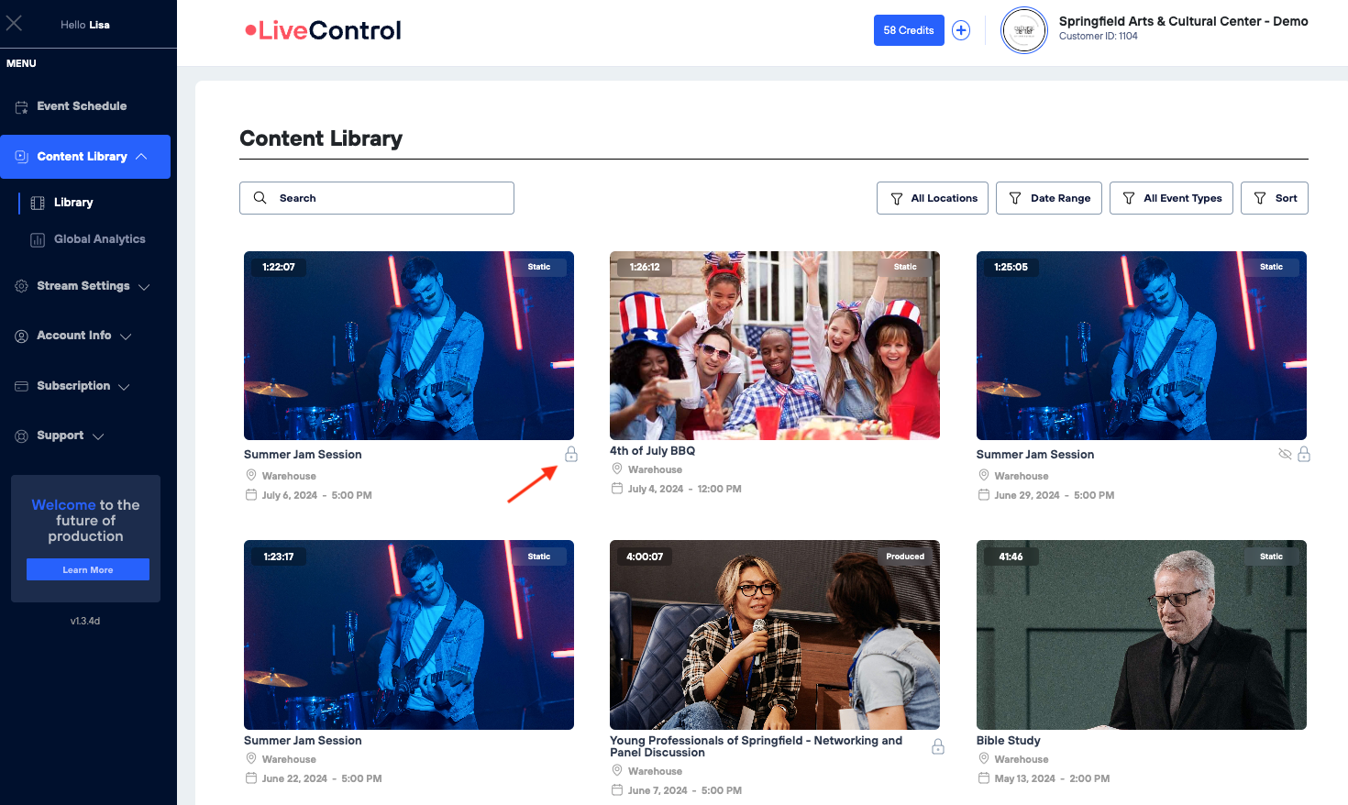Go to Global Analytics
This screenshot has height=805, width=1348.
click(x=99, y=239)
